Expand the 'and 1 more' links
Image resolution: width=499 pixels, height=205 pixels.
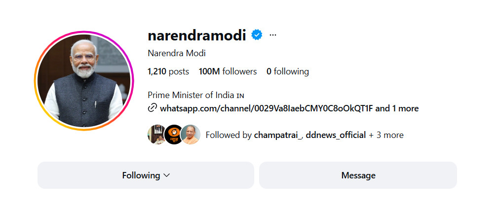(397, 108)
